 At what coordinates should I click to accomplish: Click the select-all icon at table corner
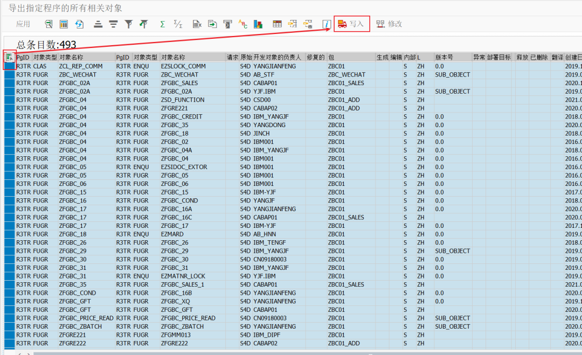pyautogui.click(x=9, y=57)
